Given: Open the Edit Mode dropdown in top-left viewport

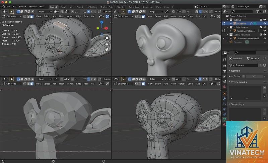Looking at the screenshot, I should pos(12,16).
